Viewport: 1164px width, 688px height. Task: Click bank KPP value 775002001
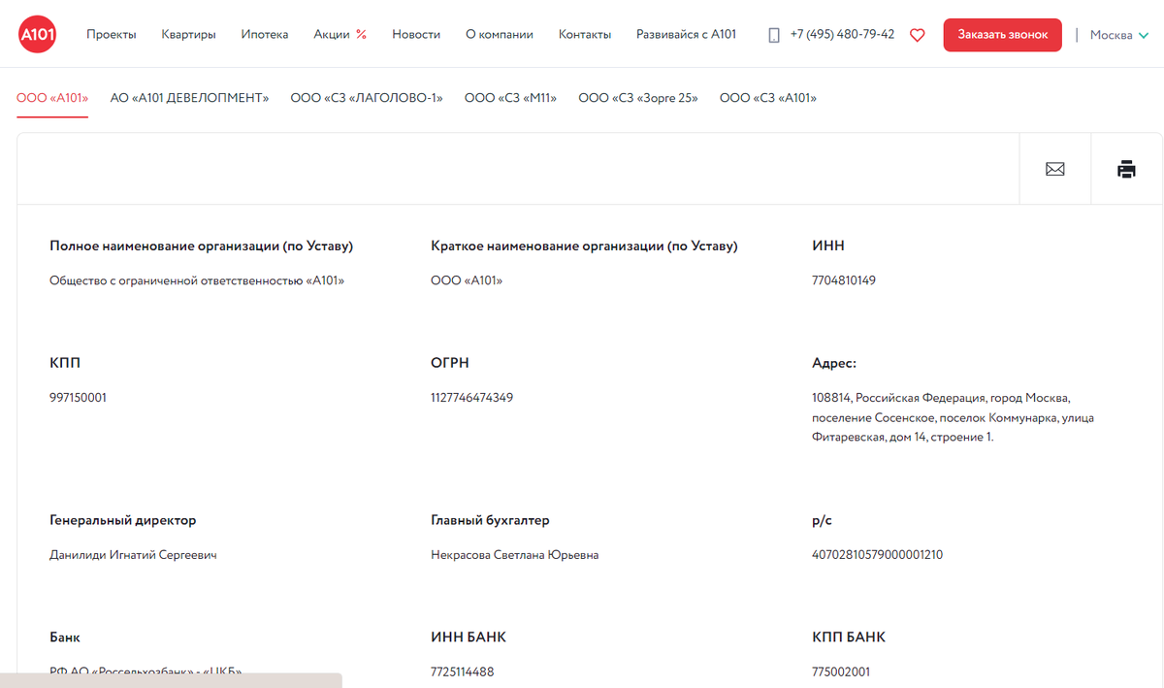[x=841, y=672]
